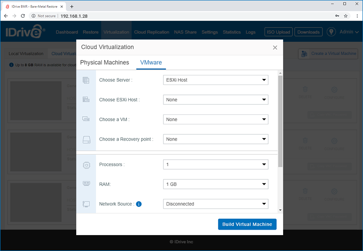Open the Dashboard menu item
Viewport: 363px width, 251px height.
67,32
